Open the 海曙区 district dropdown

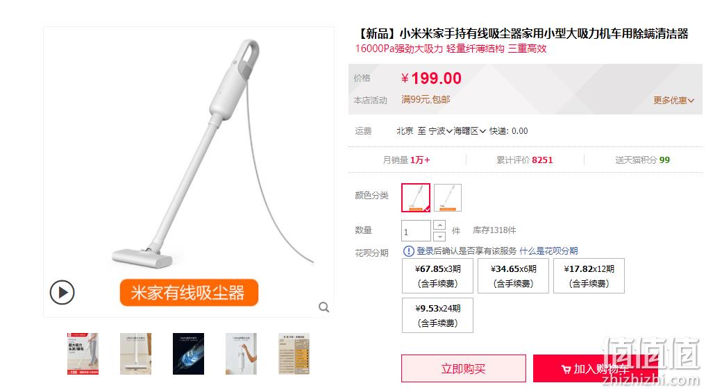pyautogui.click(x=469, y=131)
